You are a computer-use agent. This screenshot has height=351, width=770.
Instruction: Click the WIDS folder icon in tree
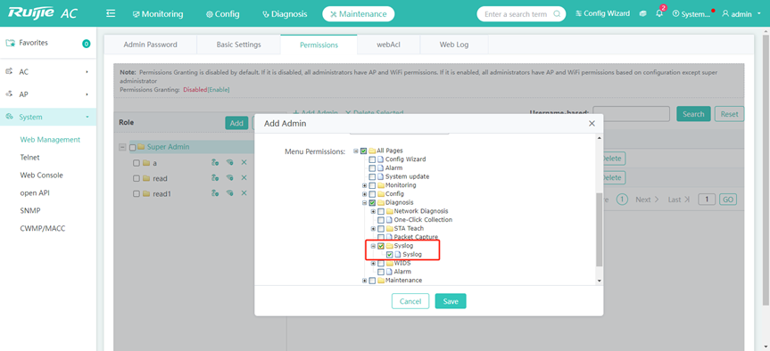pyautogui.click(x=389, y=264)
